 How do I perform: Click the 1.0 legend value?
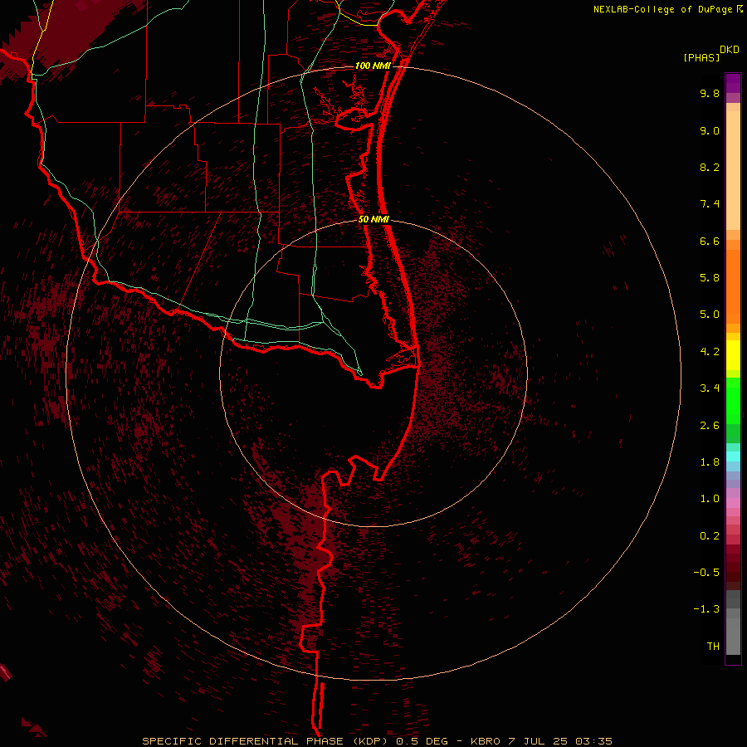pos(710,499)
